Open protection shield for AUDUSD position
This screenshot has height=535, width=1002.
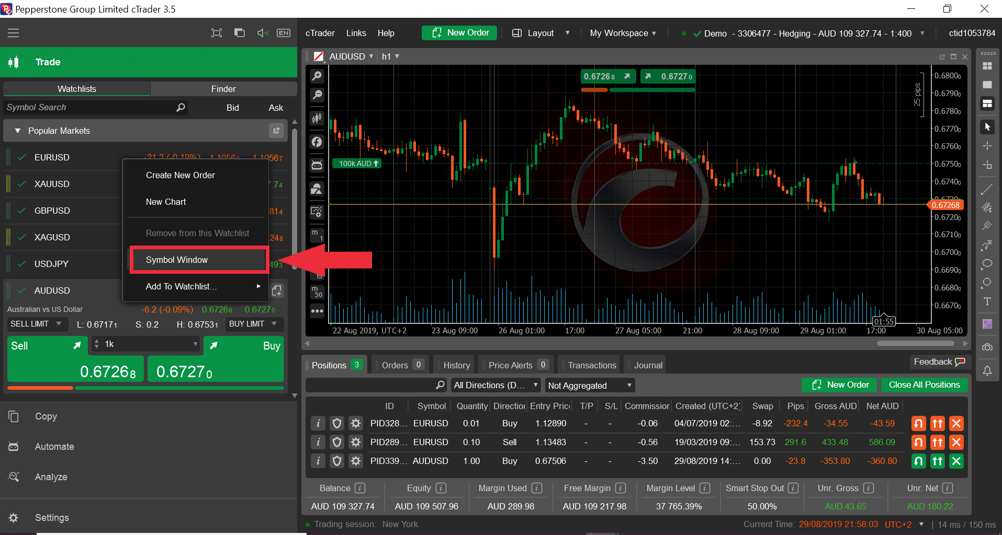(337, 461)
